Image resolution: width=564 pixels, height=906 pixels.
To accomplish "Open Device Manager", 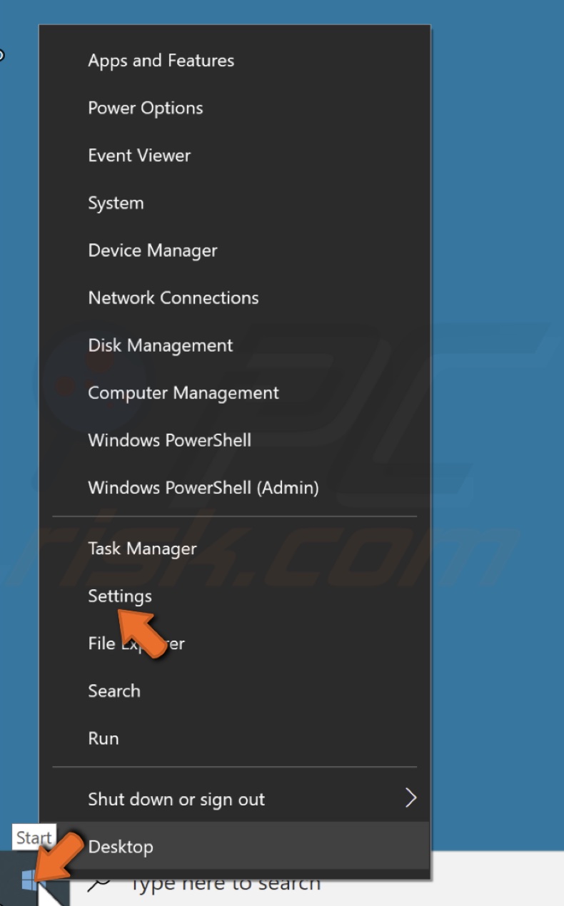I will click(152, 250).
